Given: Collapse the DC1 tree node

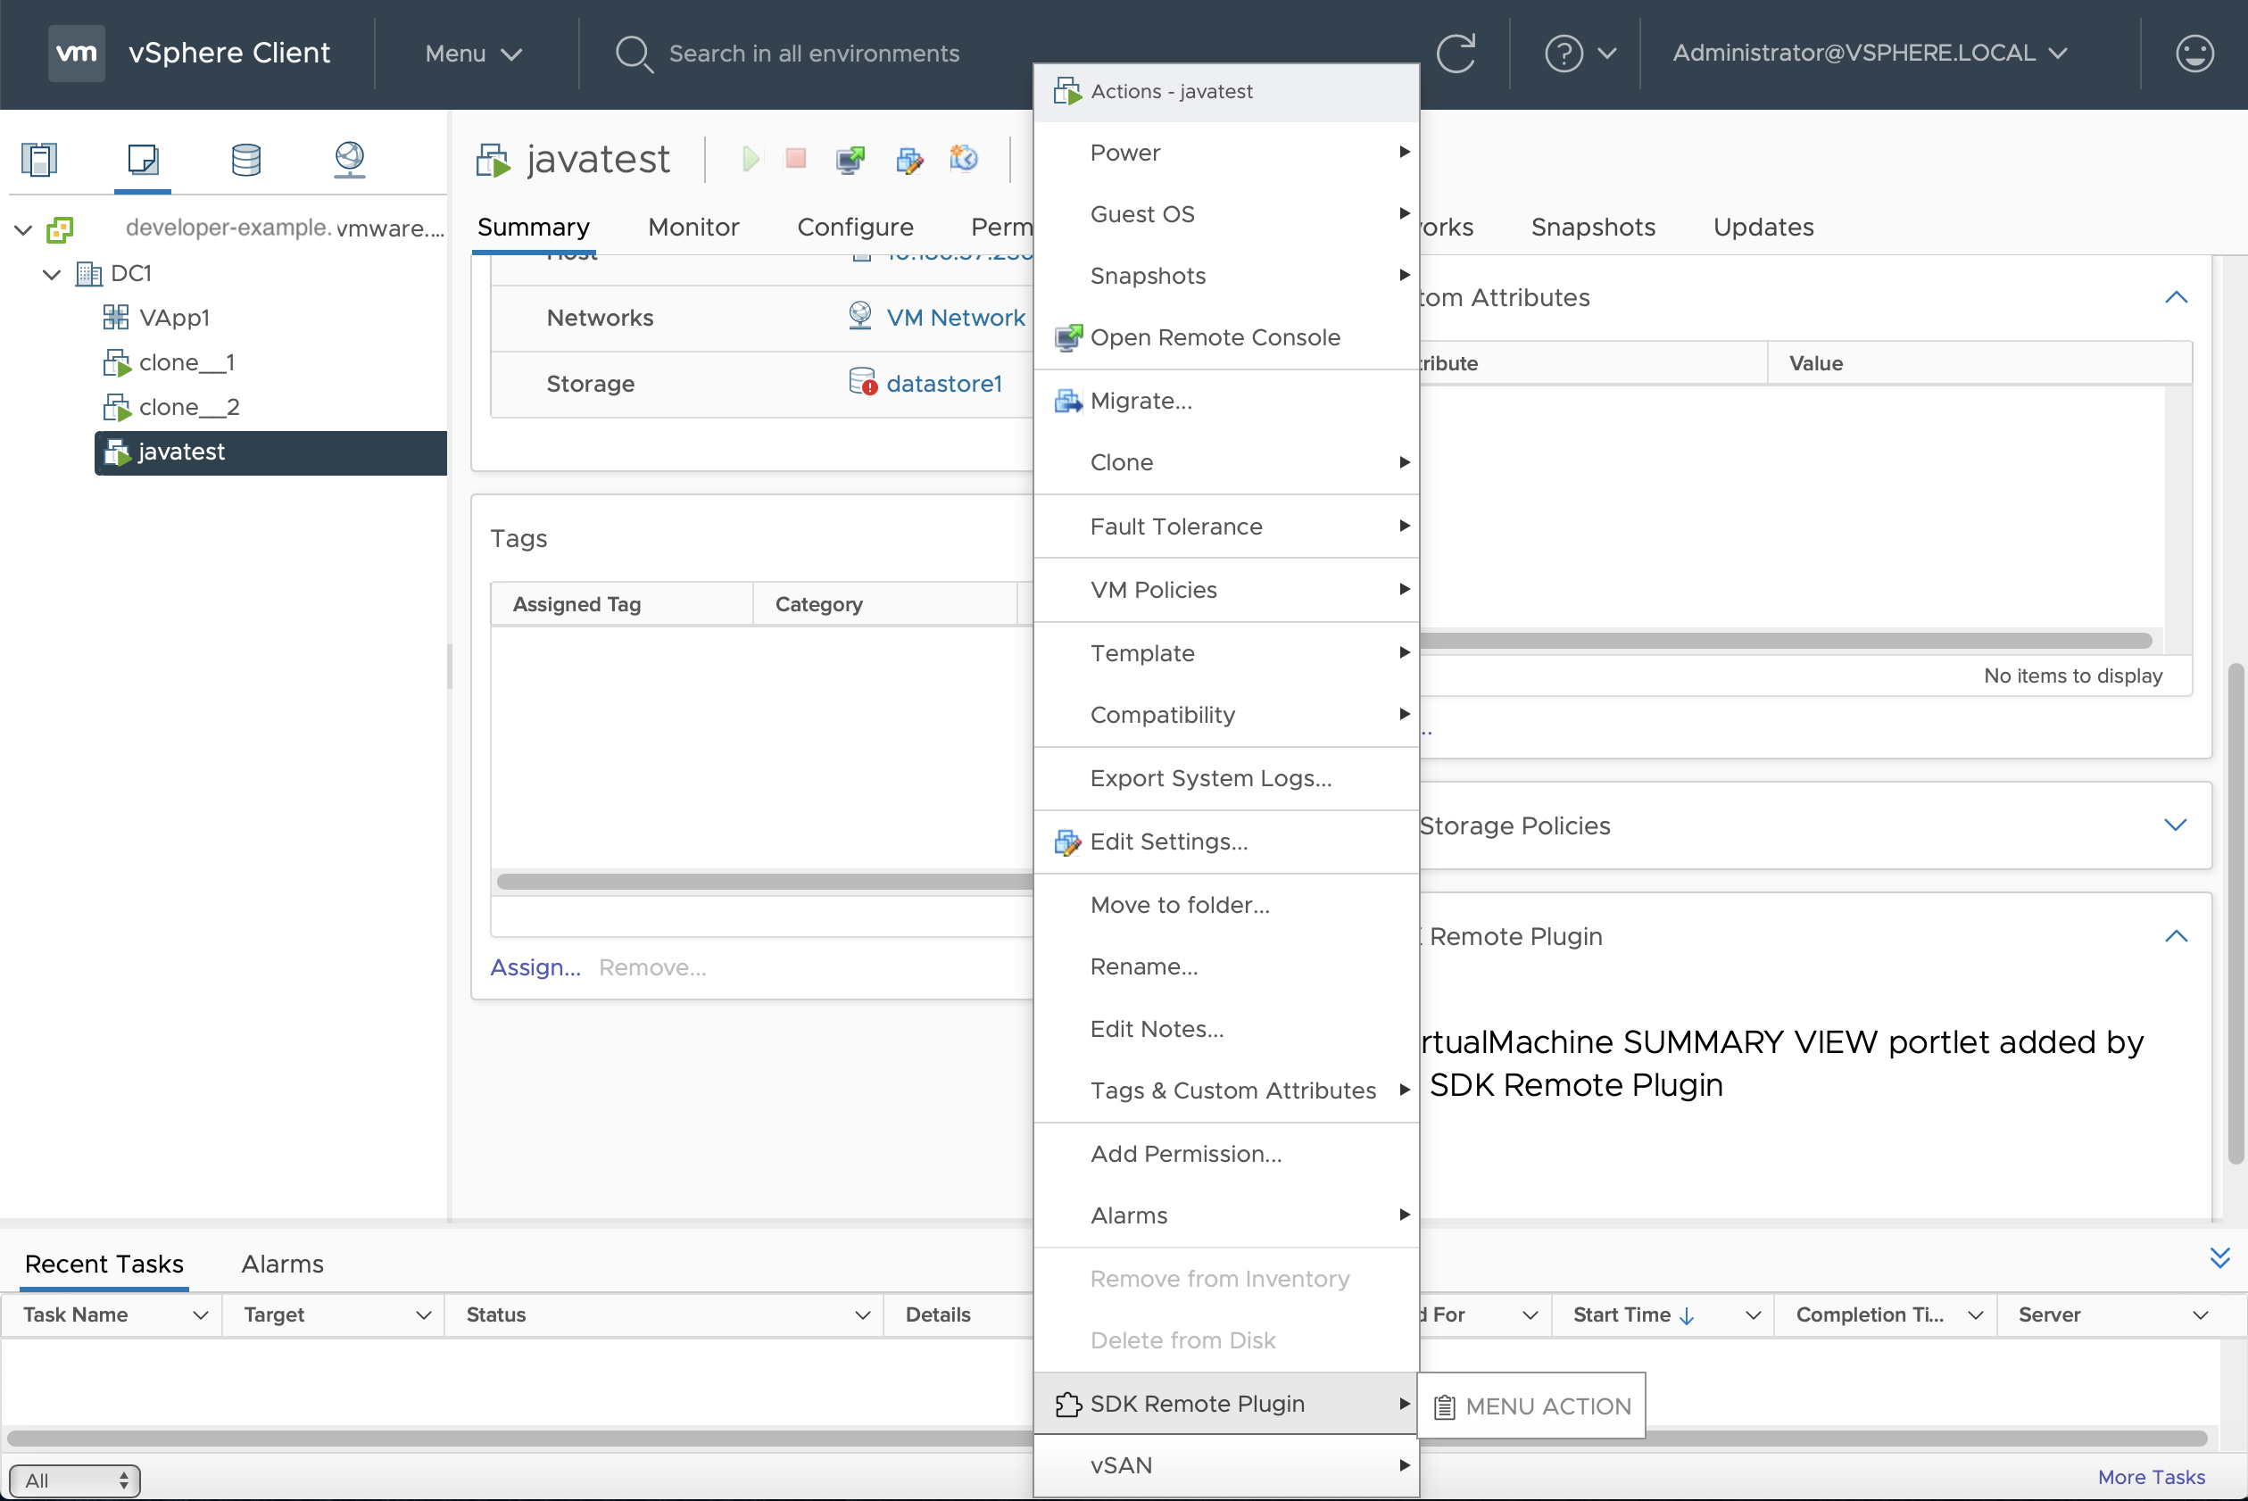Looking at the screenshot, I should click(52, 275).
